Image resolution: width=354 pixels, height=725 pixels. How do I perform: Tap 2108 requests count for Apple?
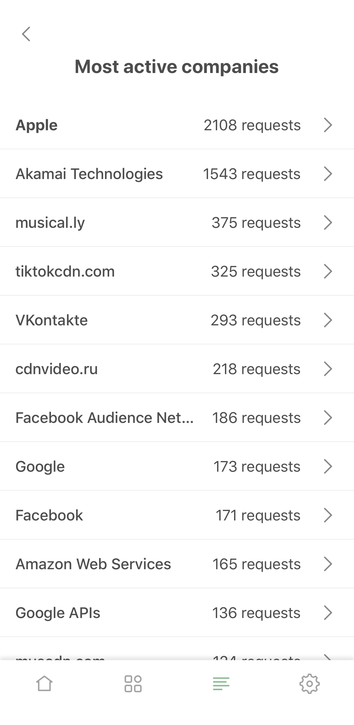(252, 125)
